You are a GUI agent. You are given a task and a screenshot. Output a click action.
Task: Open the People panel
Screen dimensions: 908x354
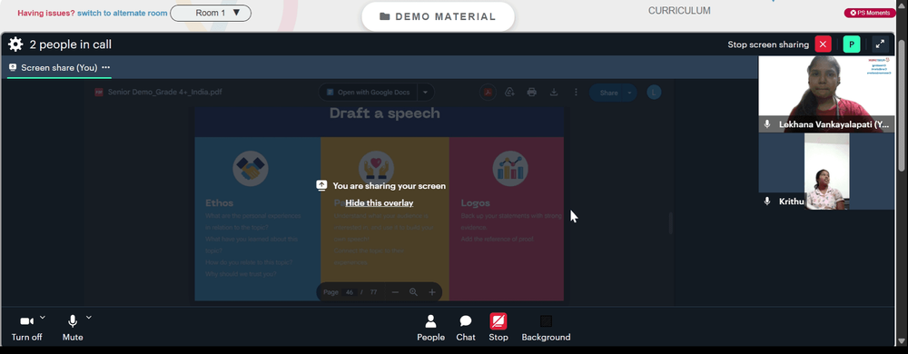[x=430, y=328]
